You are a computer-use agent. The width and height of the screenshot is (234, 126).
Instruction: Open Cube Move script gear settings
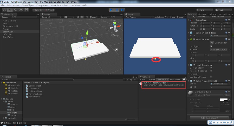(x=229, y=81)
